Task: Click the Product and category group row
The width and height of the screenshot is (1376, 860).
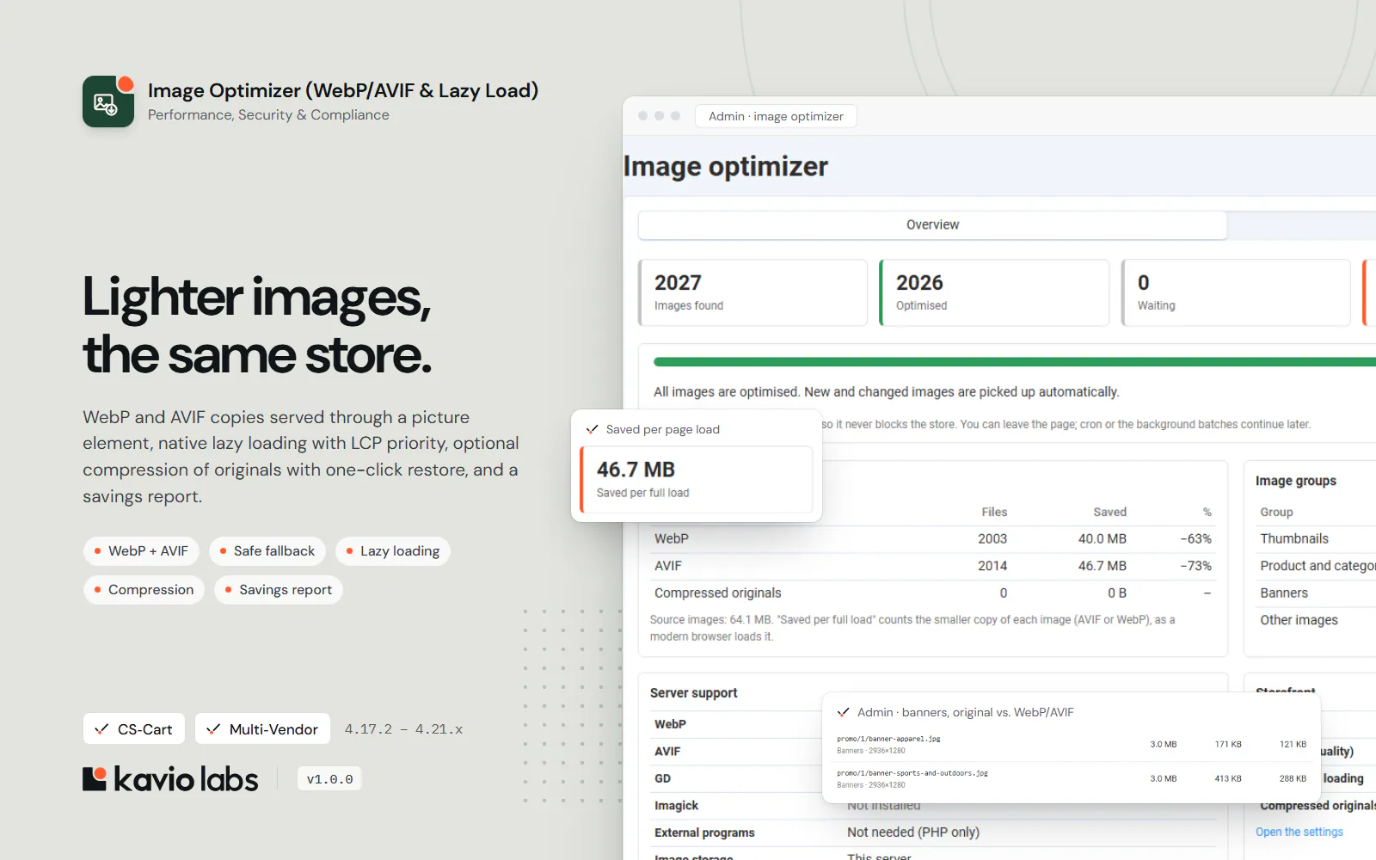Action: 1318,565
